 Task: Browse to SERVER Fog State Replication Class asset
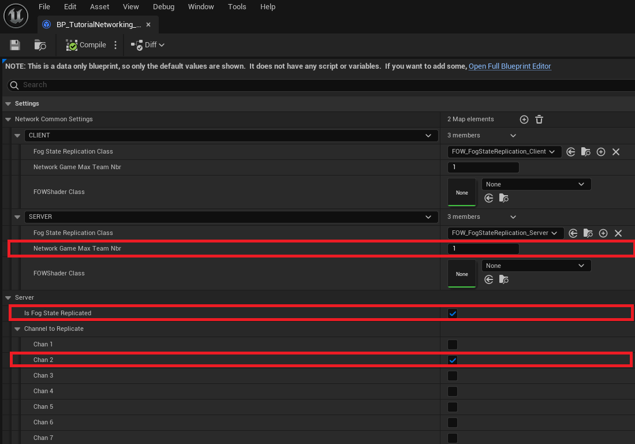588,233
